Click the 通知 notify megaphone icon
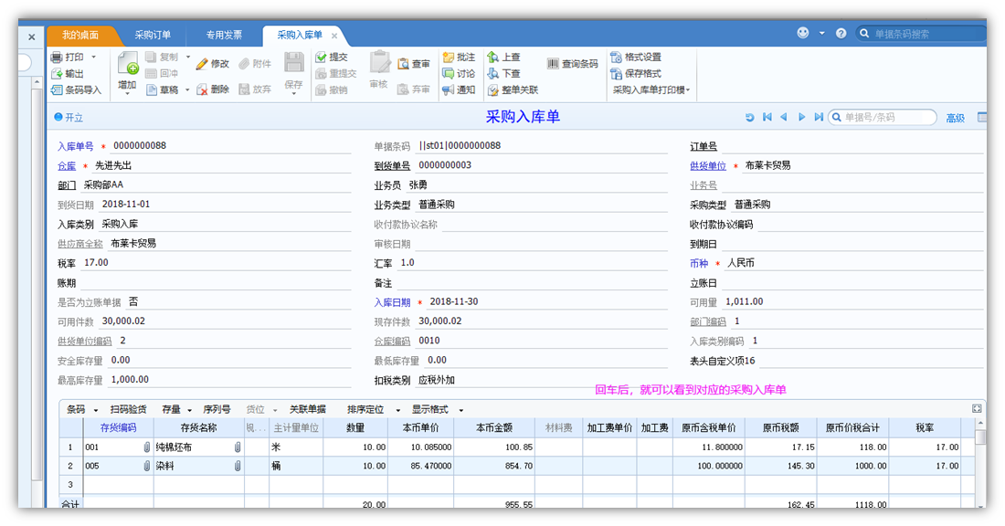Viewport: 1005px width, 526px height. [449, 89]
